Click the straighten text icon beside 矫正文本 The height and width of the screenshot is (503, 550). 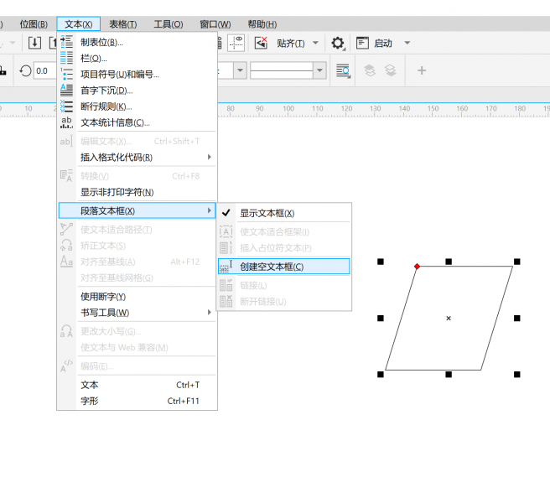tap(66, 245)
